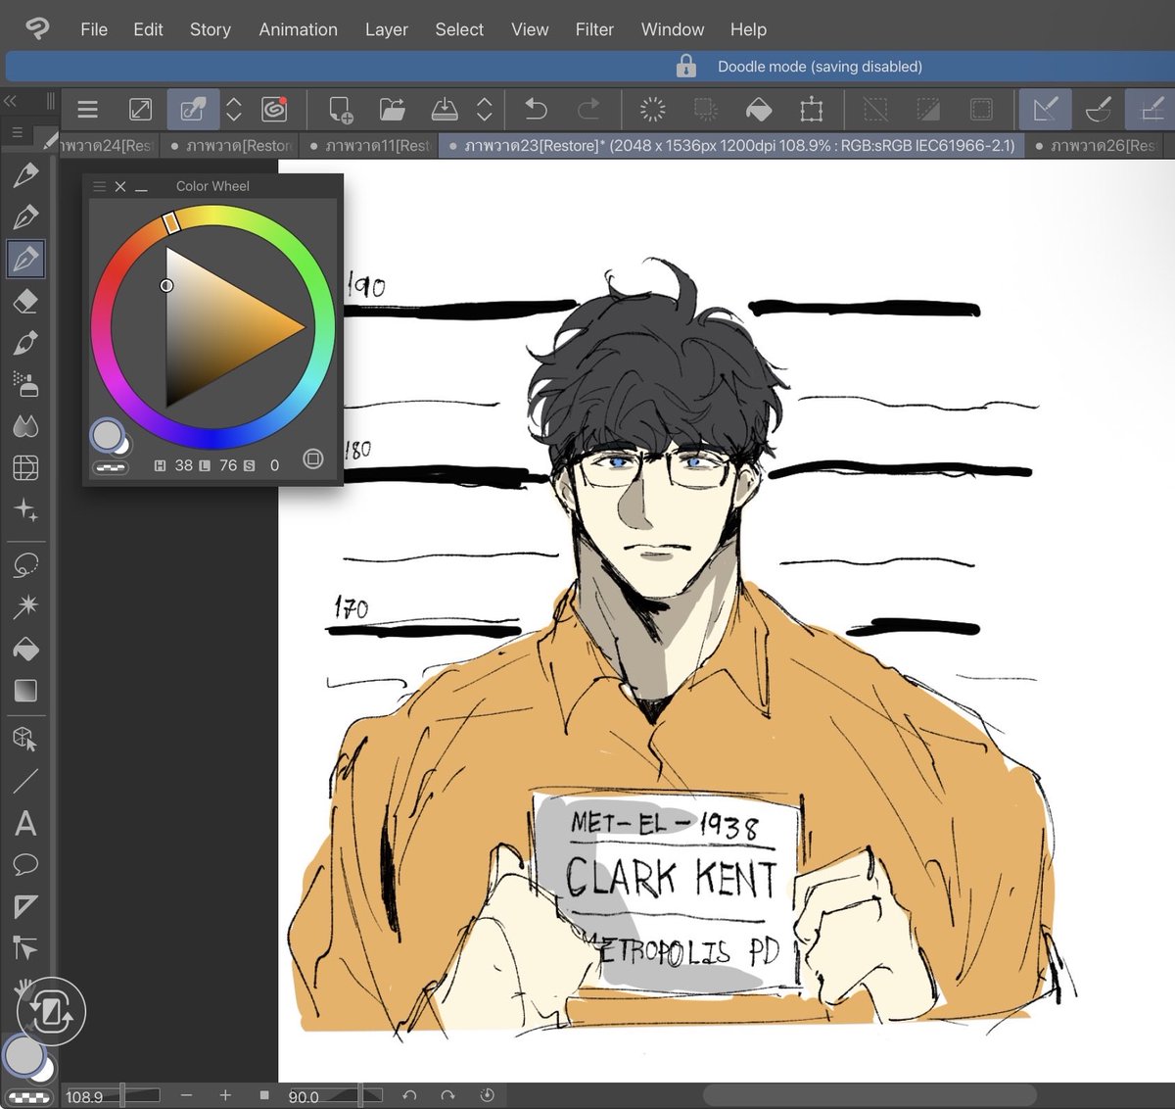The height and width of the screenshot is (1109, 1175).
Task: Select the Balloon speech bubble tool
Action: (x=26, y=864)
